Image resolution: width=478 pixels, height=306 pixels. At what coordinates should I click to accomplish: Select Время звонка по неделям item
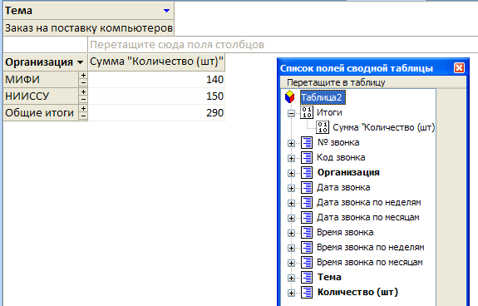tap(371, 247)
